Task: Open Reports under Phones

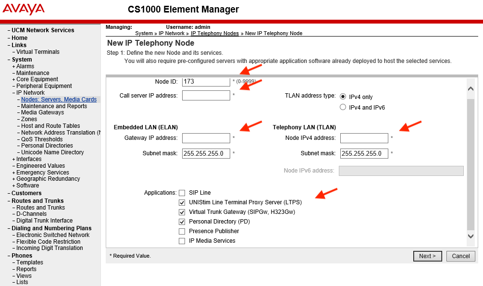Action: [26, 269]
